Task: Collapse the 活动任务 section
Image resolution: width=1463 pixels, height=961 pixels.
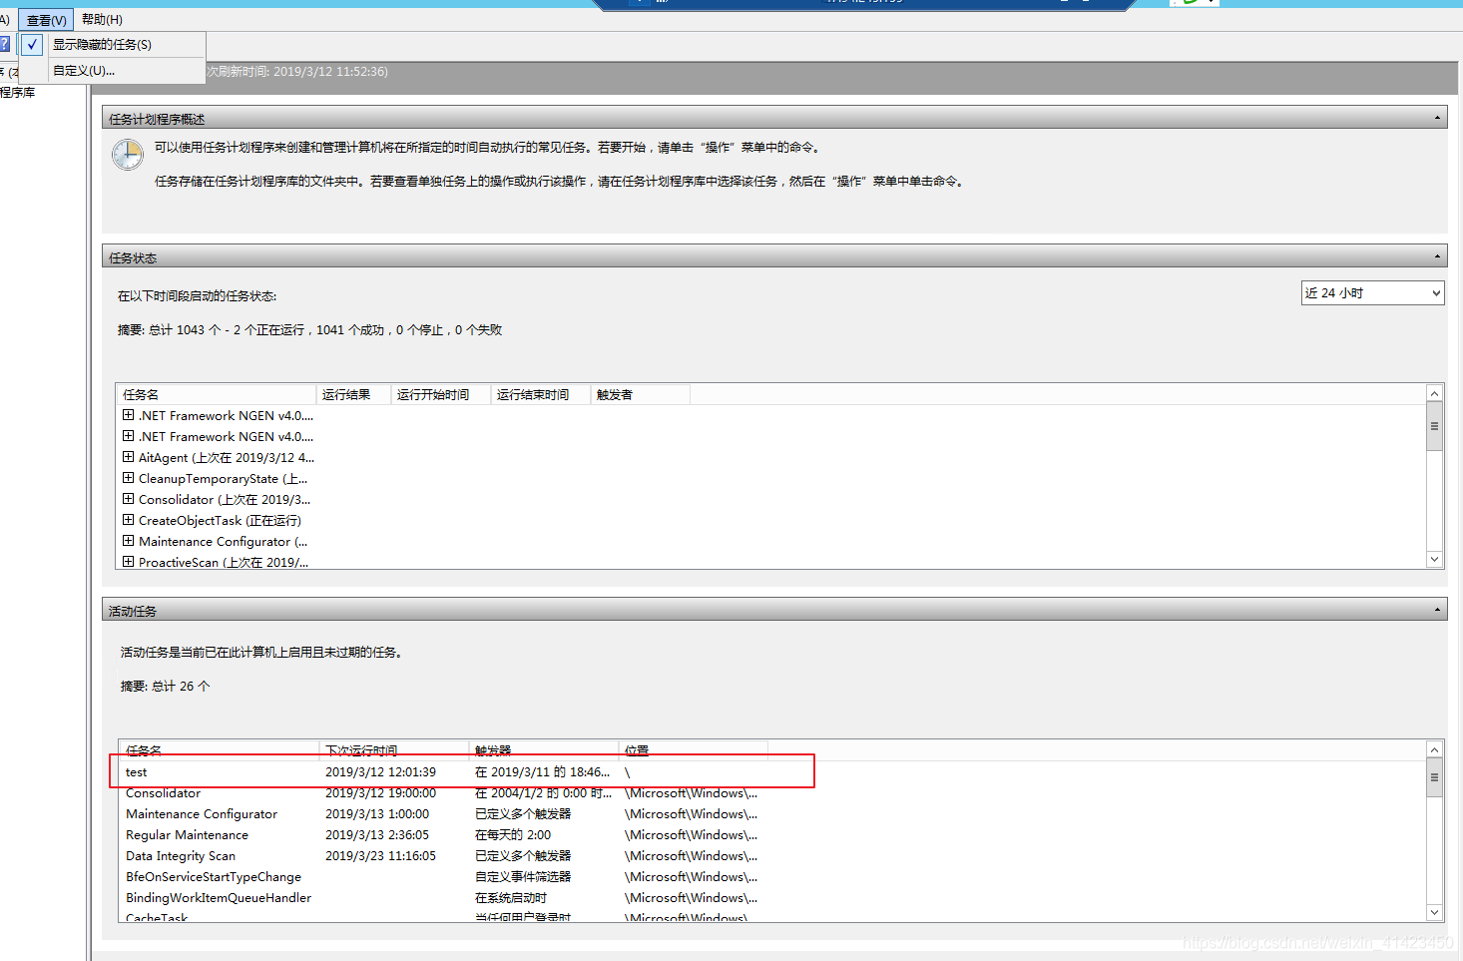Action: [x=1437, y=610]
